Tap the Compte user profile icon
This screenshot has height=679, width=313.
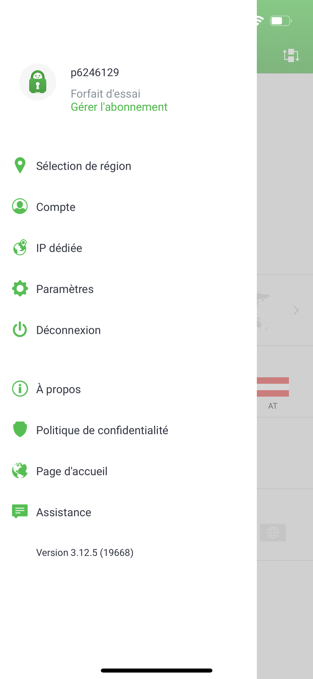coord(20,206)
